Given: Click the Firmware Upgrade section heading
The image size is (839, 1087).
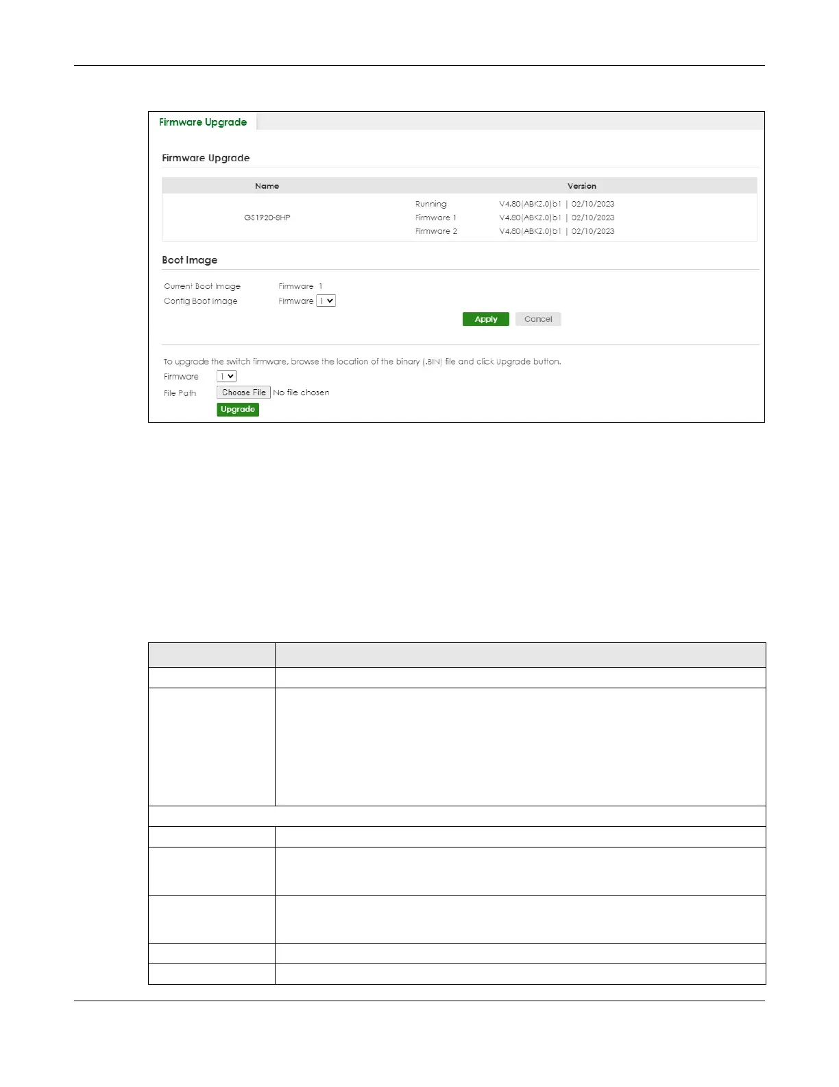Looking at the screenshot, I should click(x=206, y=158).
